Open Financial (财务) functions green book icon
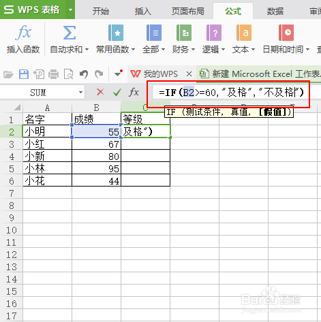 tap(184, 33)
